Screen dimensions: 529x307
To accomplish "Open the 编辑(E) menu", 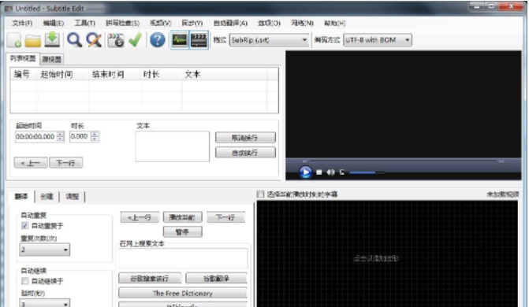I will tap(54, 23).
